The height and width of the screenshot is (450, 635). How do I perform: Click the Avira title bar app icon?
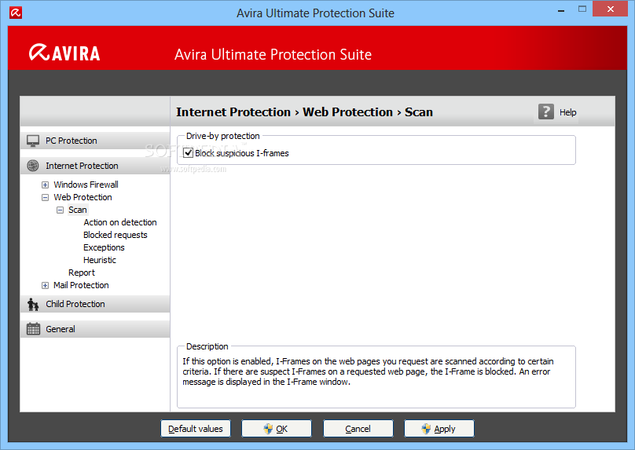(16, 13)
